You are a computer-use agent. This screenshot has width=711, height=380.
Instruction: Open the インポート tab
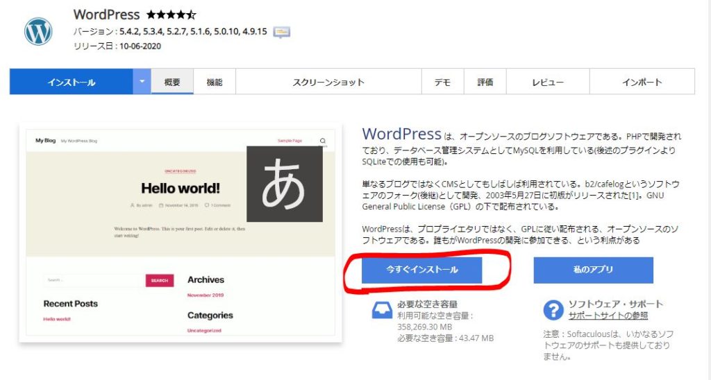click(642, 82)
